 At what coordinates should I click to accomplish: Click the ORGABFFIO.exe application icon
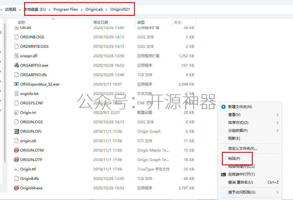tap(16, 65)
